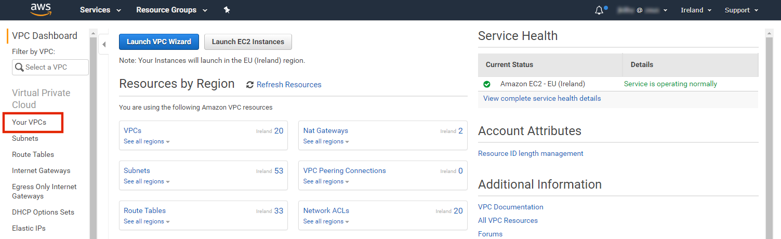Focus the Select a VPC filter field
Viewport: 781px width, 239px height.
[50, 67]
